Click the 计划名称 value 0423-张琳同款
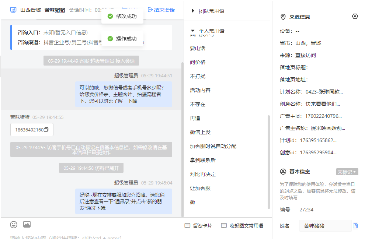365x239 pixels. click(324, 92)
